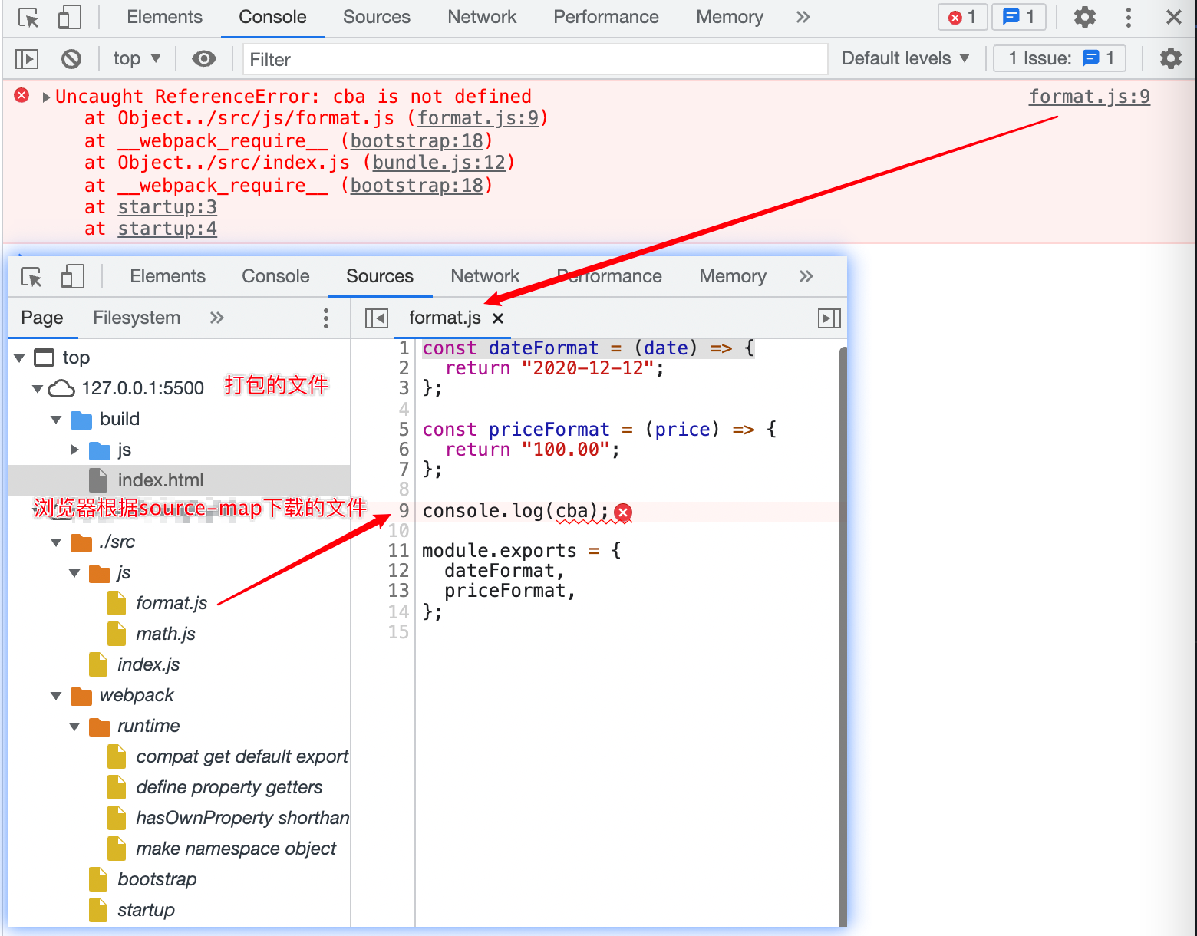1197x936 pixels.
Task: Click inspect element icon in lower DevTools
Action: 32,276
